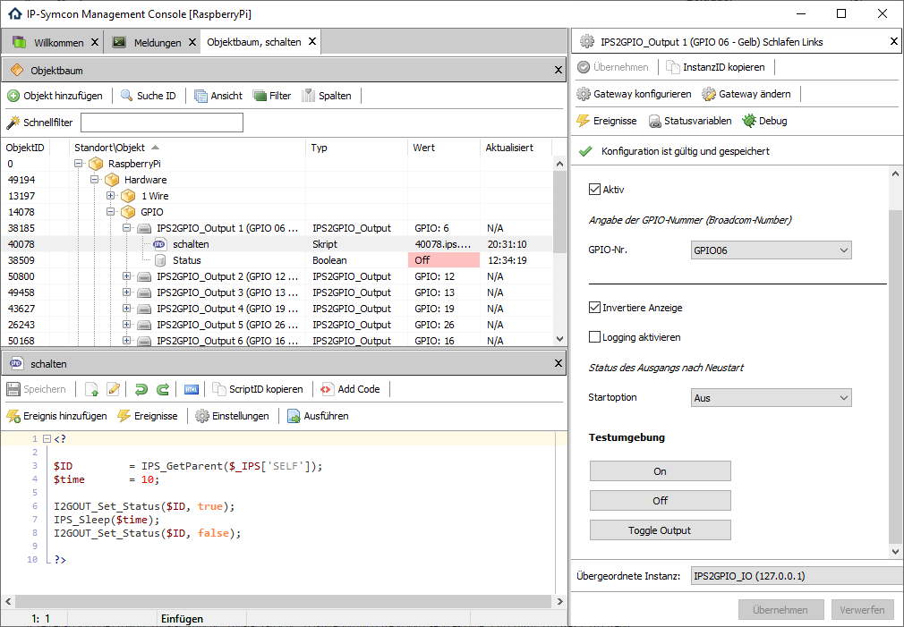
Task: Collapse the Hardware node
Action: click(95, 180)
